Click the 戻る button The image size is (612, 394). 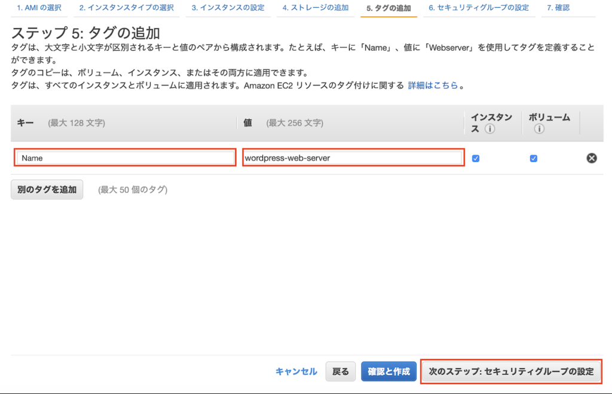pyautogui.click(x=340, y=371)
